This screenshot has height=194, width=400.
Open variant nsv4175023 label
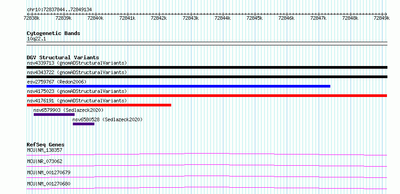[x=77, y=91]
